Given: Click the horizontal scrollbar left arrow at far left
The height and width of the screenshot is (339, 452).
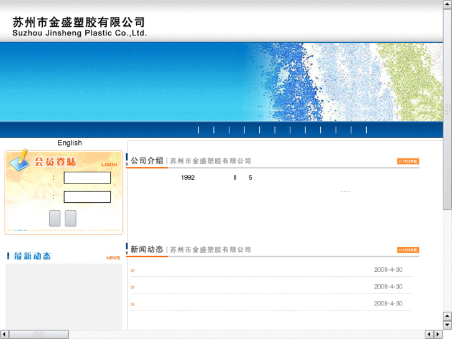Looking at the screenshot, I should coord(4,335).
